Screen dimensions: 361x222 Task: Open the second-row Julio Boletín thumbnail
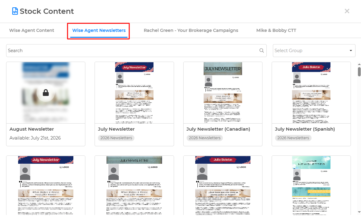[223, 186]
